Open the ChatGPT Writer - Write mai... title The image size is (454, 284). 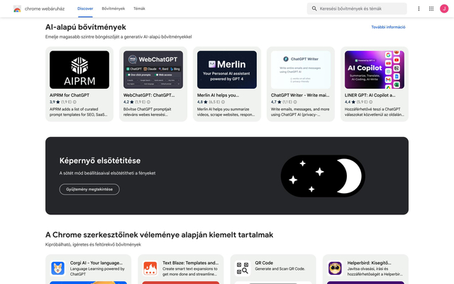300,95
